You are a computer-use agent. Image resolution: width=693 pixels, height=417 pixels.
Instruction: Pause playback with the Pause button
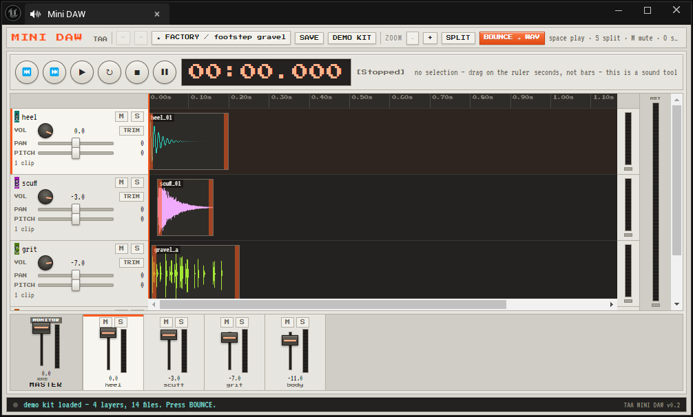click(x=165, y=72)
